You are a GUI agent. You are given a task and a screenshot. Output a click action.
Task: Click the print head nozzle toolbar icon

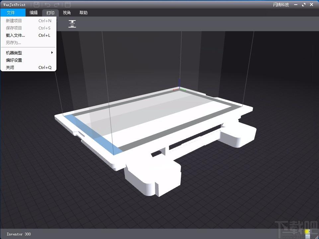[72, 24]
